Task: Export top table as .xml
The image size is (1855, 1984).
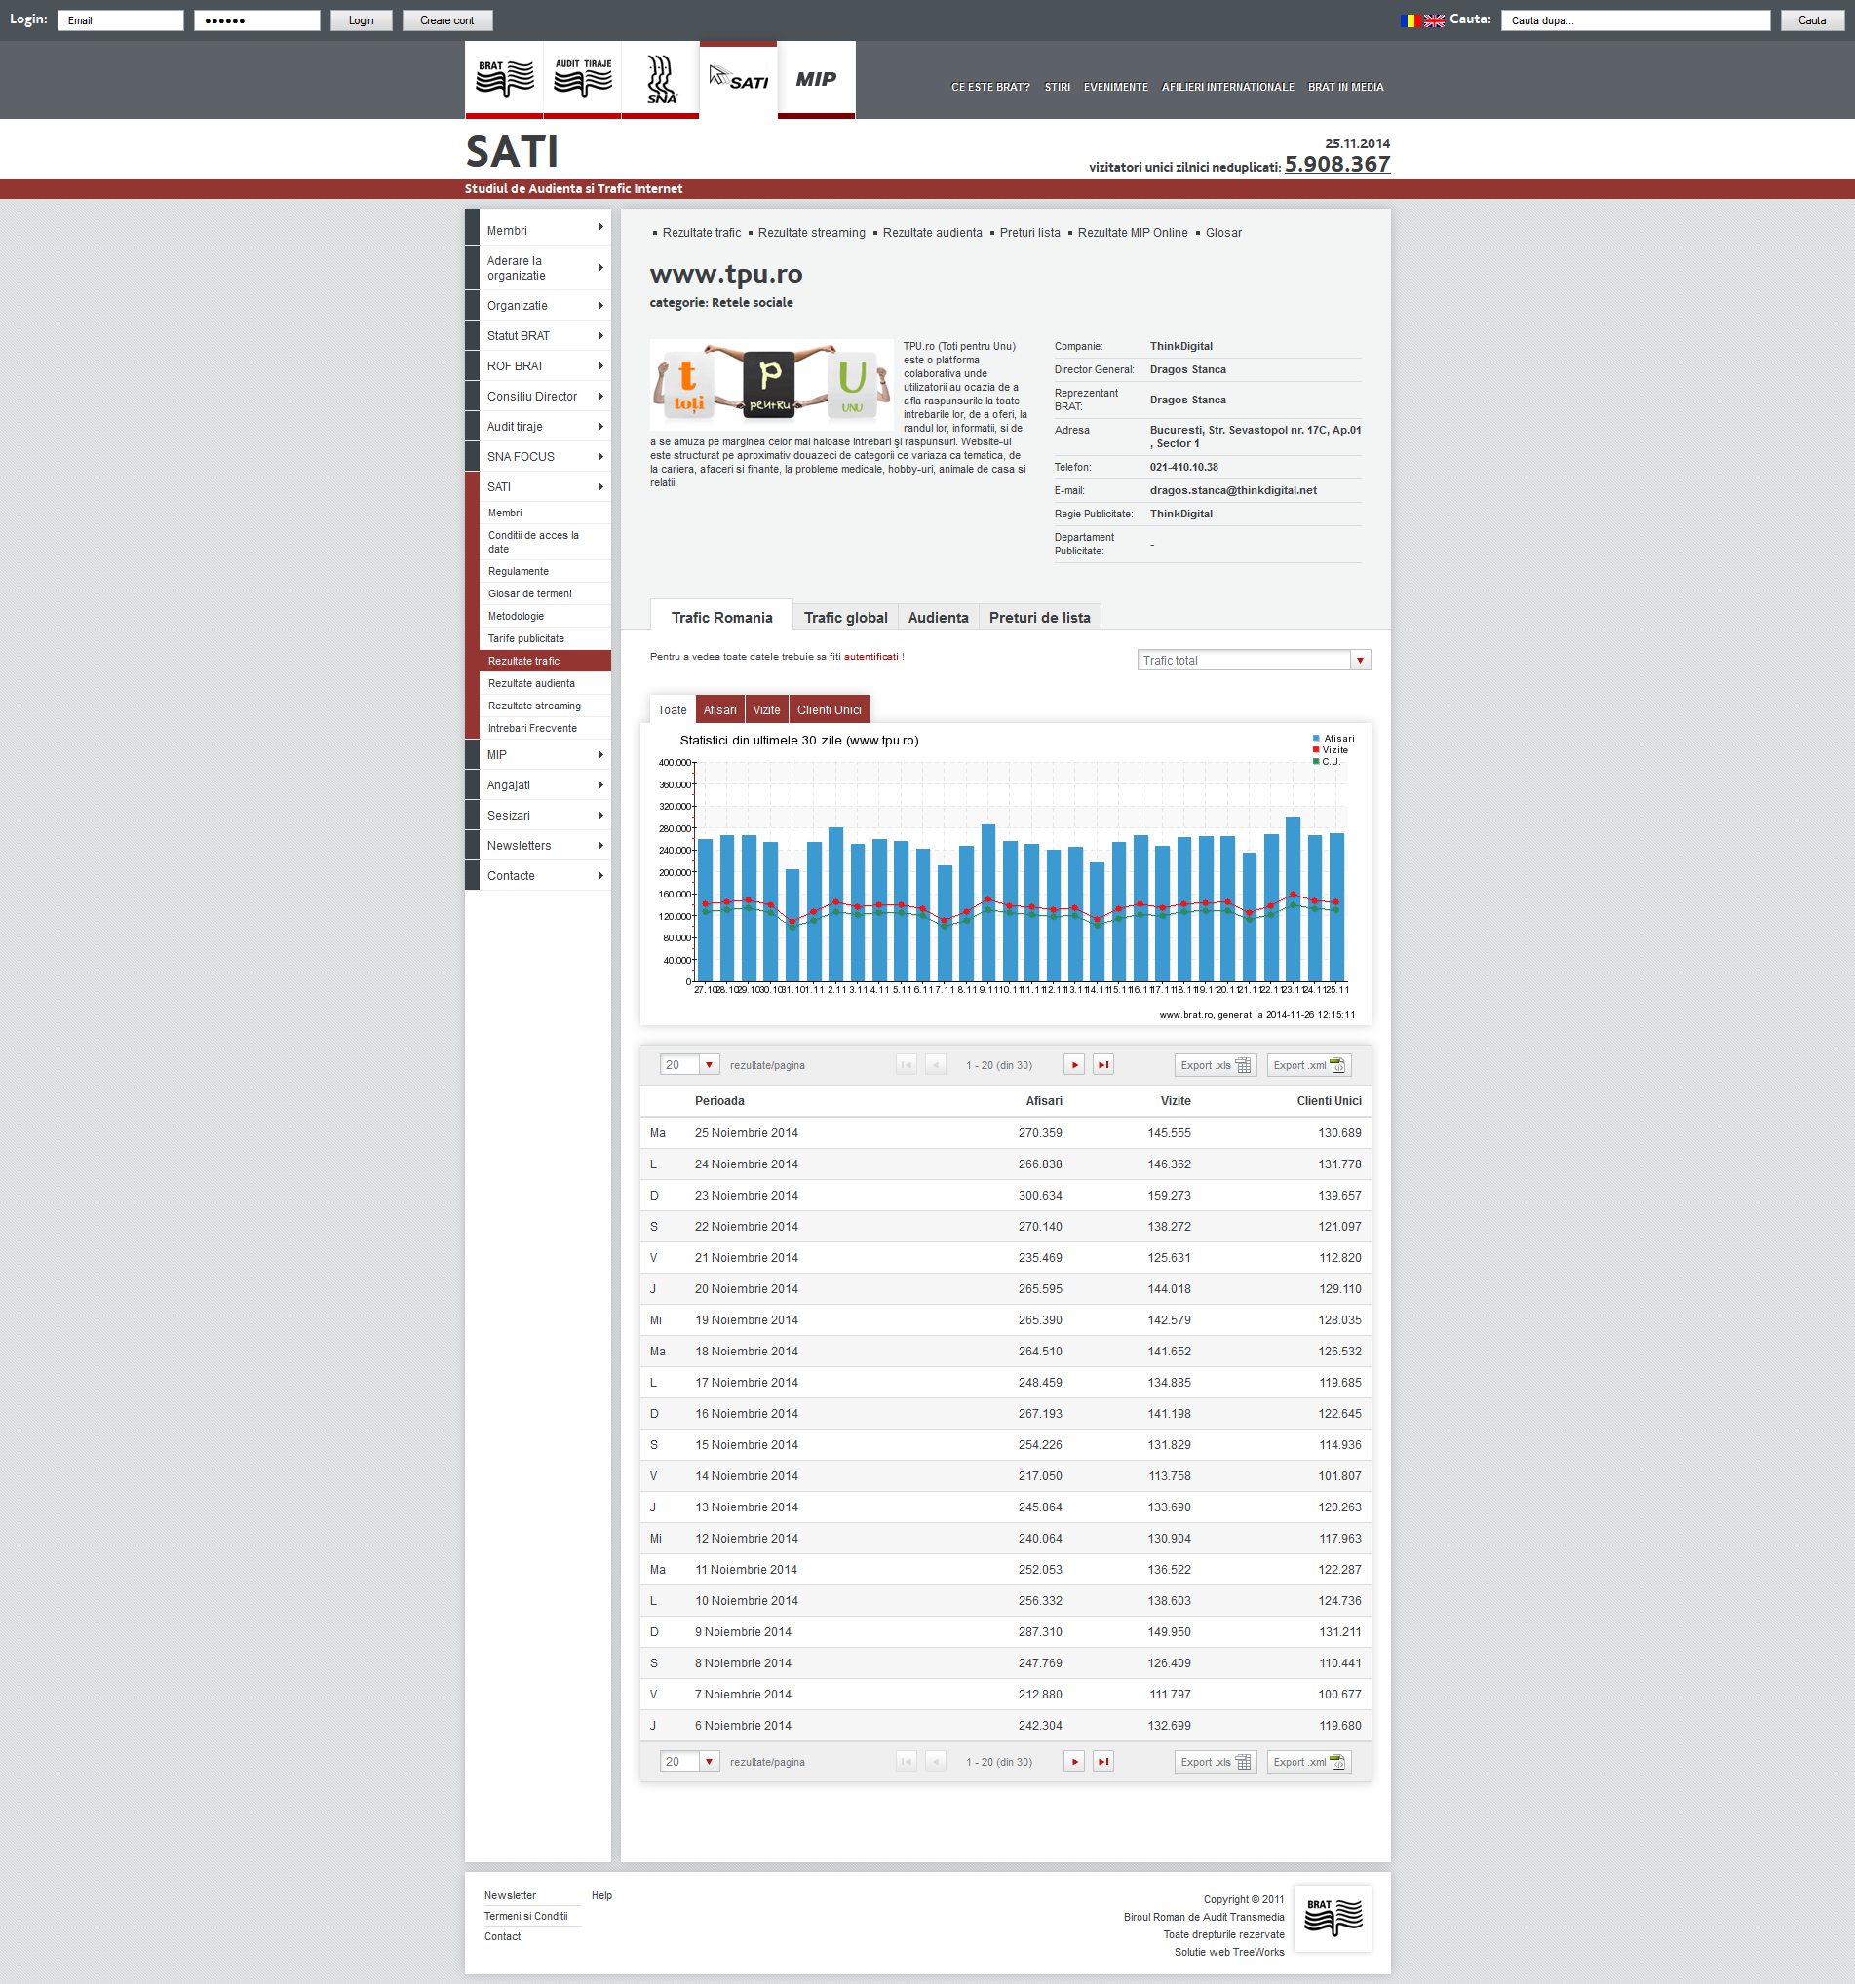Action: click(1309, 1065)
